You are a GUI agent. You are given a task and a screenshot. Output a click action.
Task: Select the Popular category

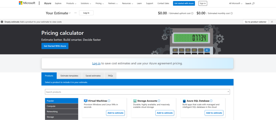[62, 101]
